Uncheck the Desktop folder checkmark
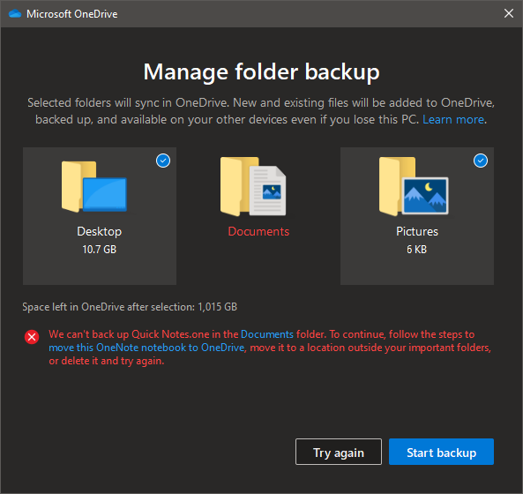This screenshot has width=523, height=494. pos(163,161)
